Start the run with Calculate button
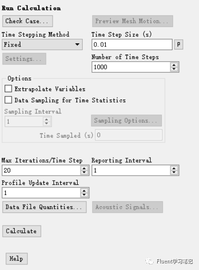199x270 pixels. 22,231
